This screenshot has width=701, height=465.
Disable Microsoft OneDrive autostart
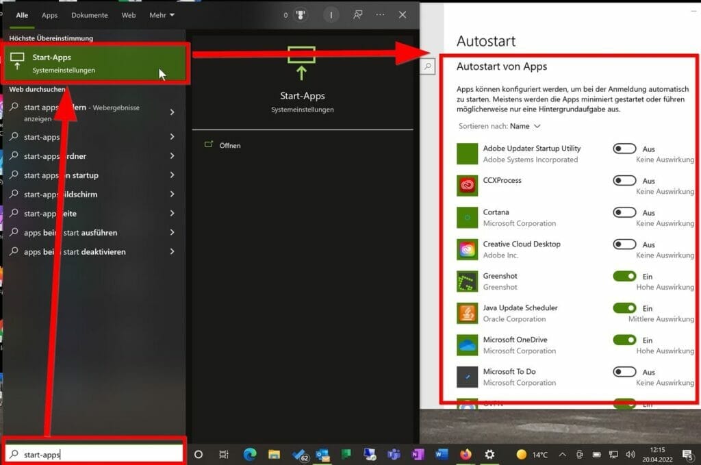624,340
